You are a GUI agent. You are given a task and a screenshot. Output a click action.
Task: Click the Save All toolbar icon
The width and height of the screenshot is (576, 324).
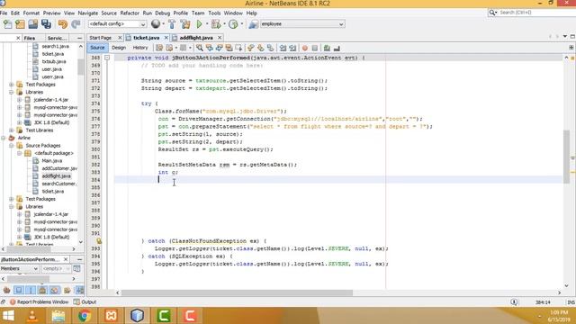pos(46,24)
